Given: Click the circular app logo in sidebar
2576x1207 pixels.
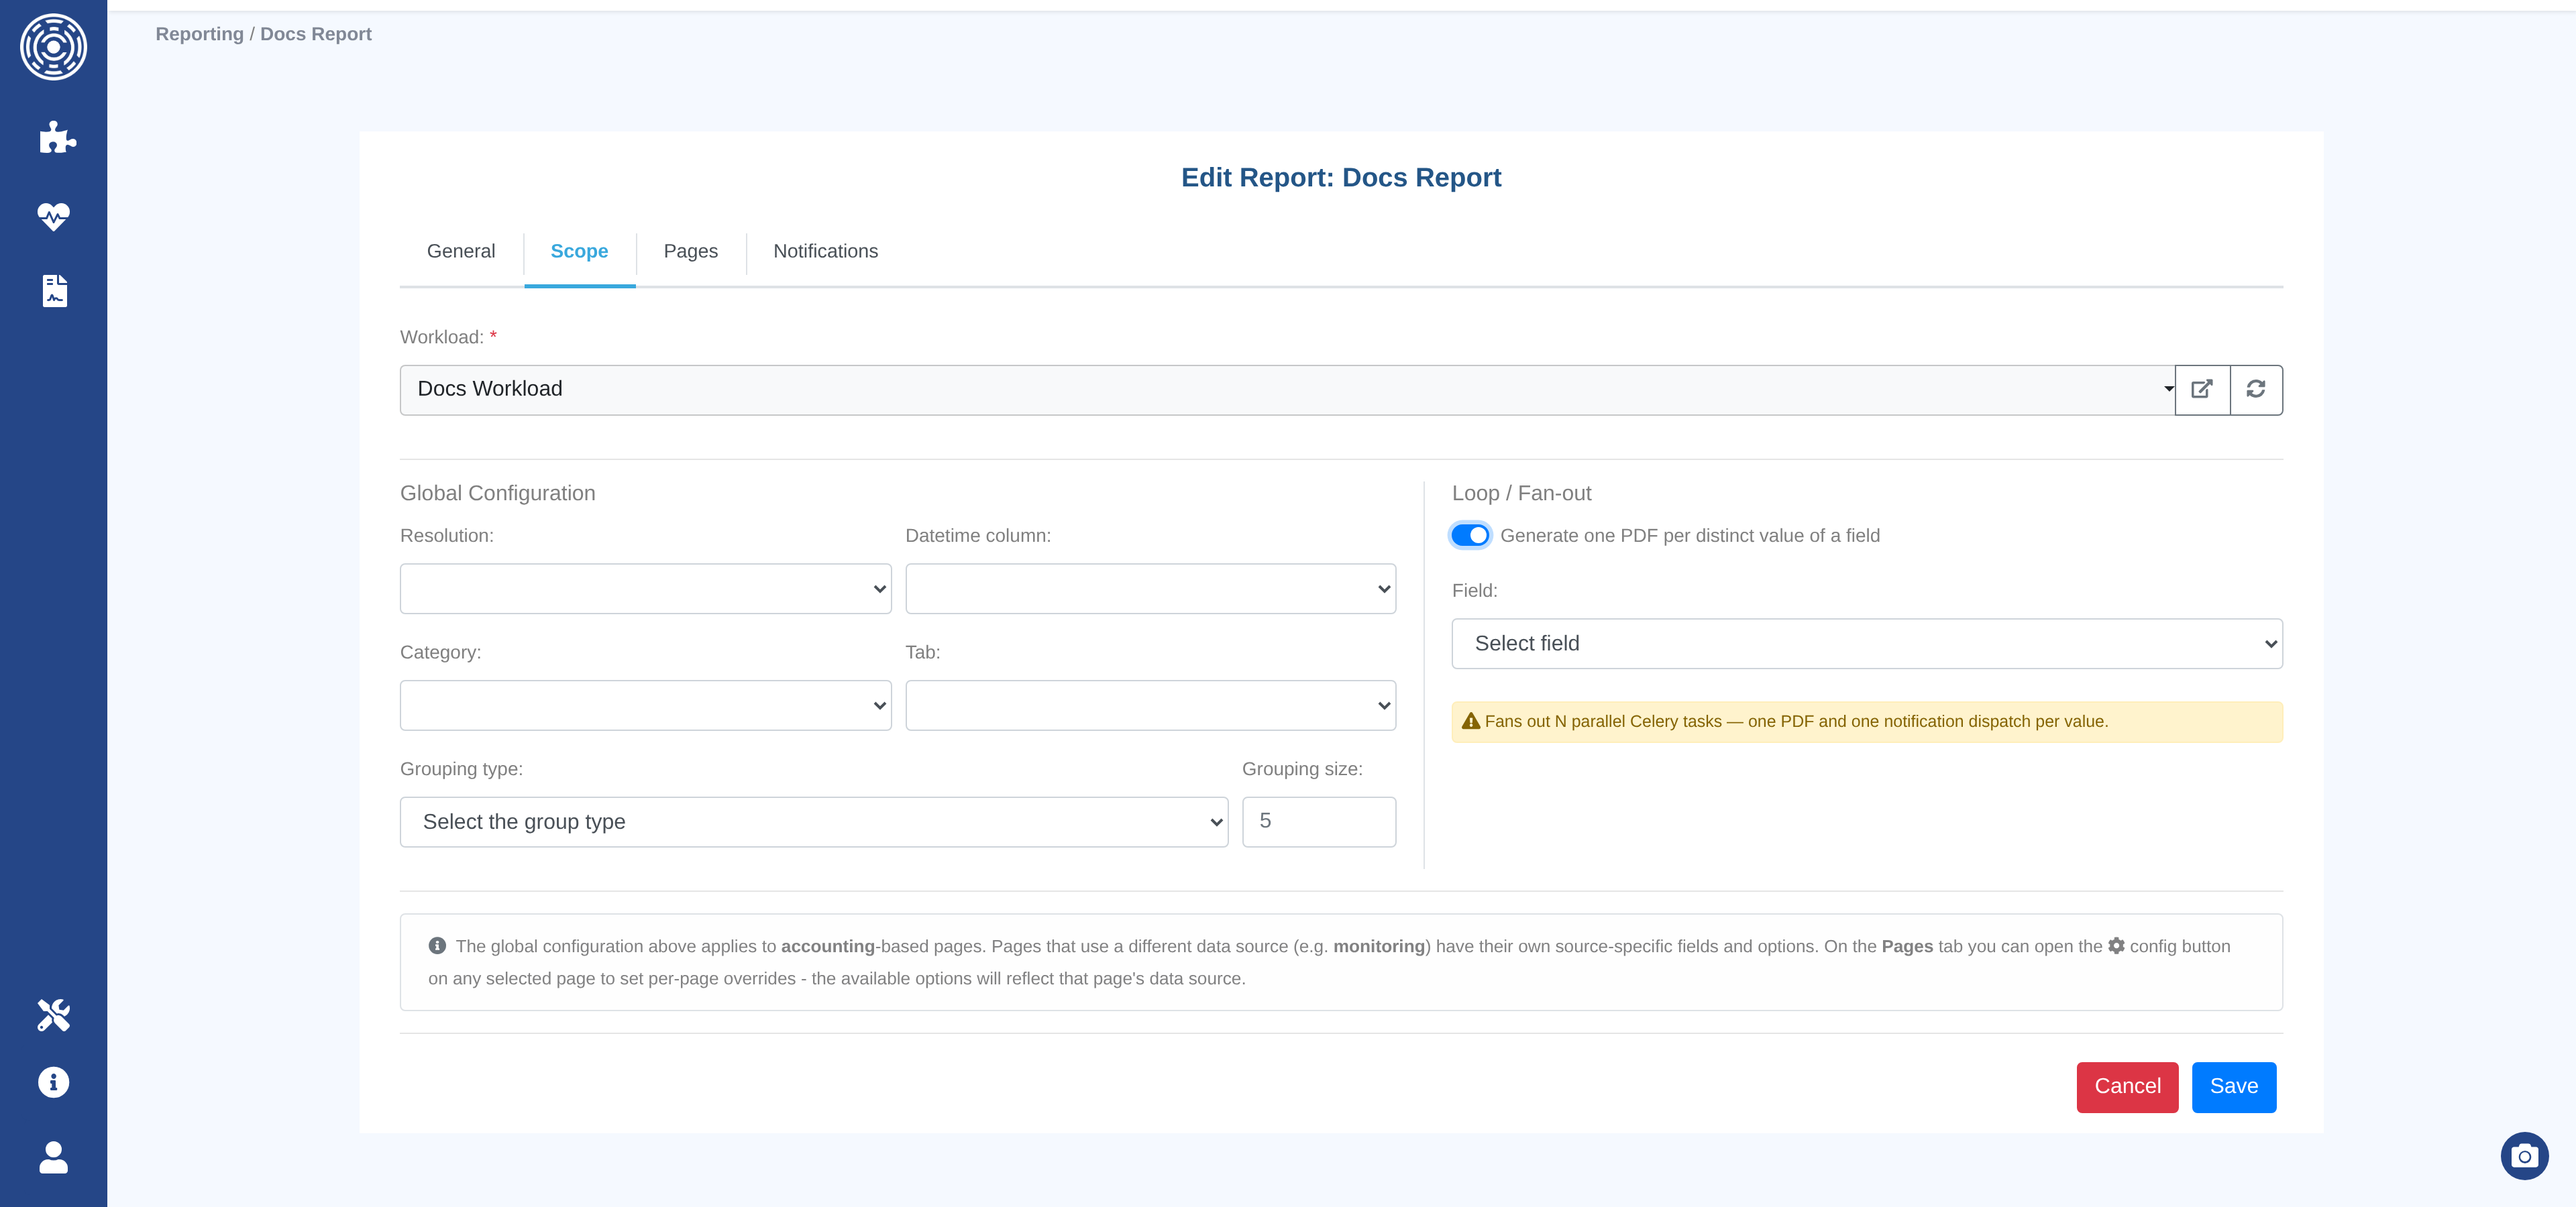Looking at the screenshot, I should (x=53, y=47).
